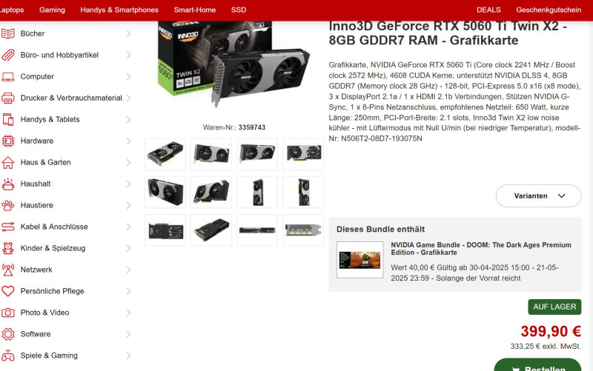Click the camera icon for Photo & Video
The width and height of the screenshot is (593, 371).
(x=8, y=312)
